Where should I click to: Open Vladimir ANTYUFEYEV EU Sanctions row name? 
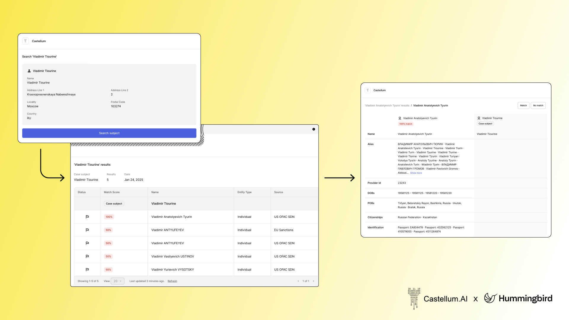click(167, 230)
